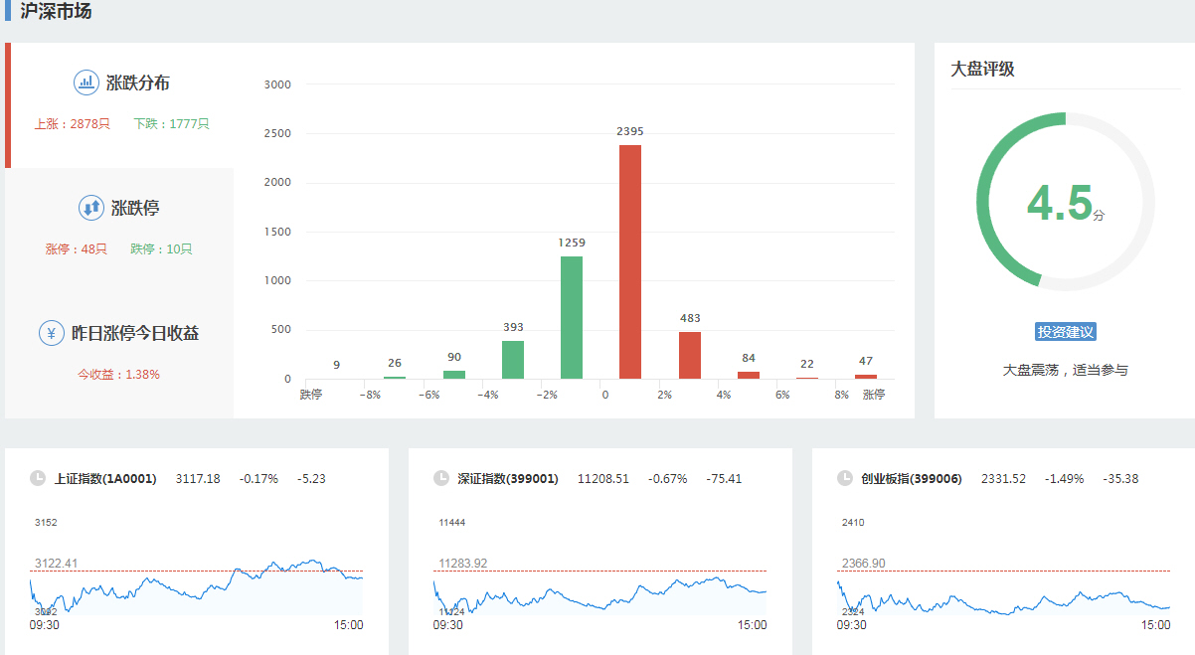Screen dimensions: 1195x655
Task: Click the up-down arrows icon beside 涨跌停
Action: [91, 208]
